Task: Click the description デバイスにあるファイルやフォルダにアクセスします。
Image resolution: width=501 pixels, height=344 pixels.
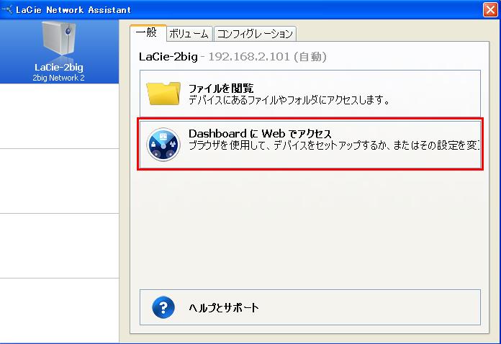Action: pyautogui.click(x=289, y=100)
